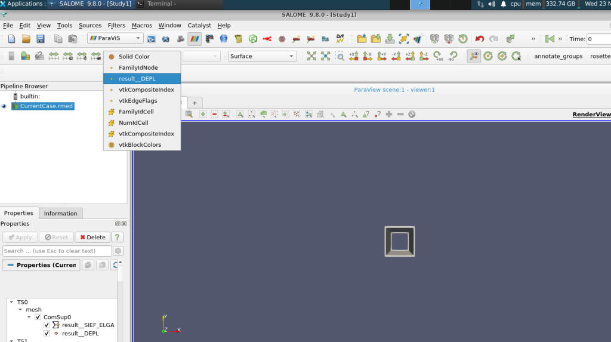Click the properties search input field
The height and width of the screenshot is (342, 611).
[57, 251]
